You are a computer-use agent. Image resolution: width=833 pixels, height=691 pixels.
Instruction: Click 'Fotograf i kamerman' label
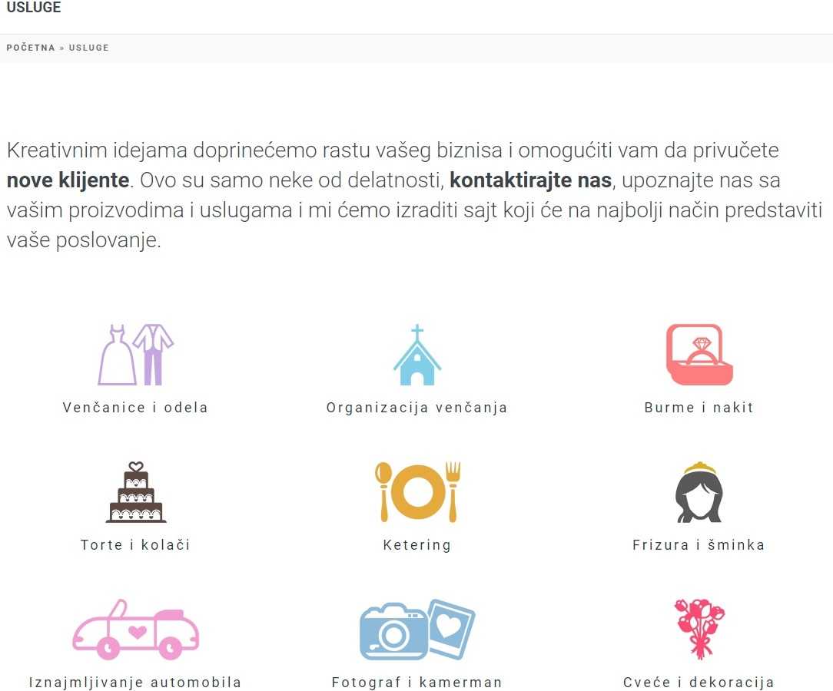coord(417,682)
